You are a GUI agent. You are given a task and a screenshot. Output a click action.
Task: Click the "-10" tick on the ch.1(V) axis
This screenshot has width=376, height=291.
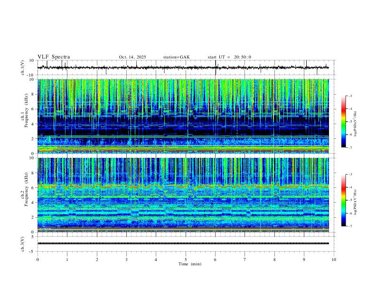(x=31, y=75)
